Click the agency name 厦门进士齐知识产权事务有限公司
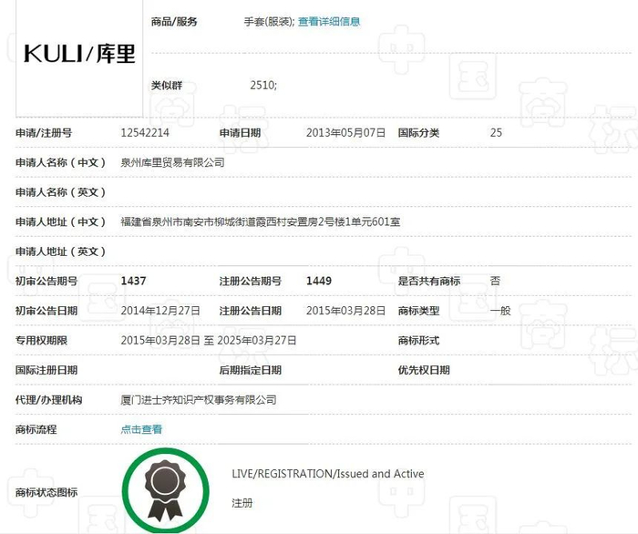The height and width of the screenshot is (534, 638). coord(199,400)
